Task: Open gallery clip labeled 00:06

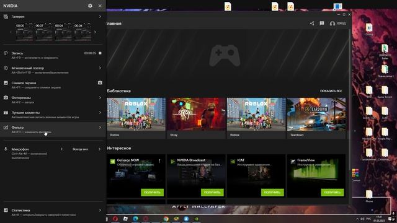Action: click(25, 32)
